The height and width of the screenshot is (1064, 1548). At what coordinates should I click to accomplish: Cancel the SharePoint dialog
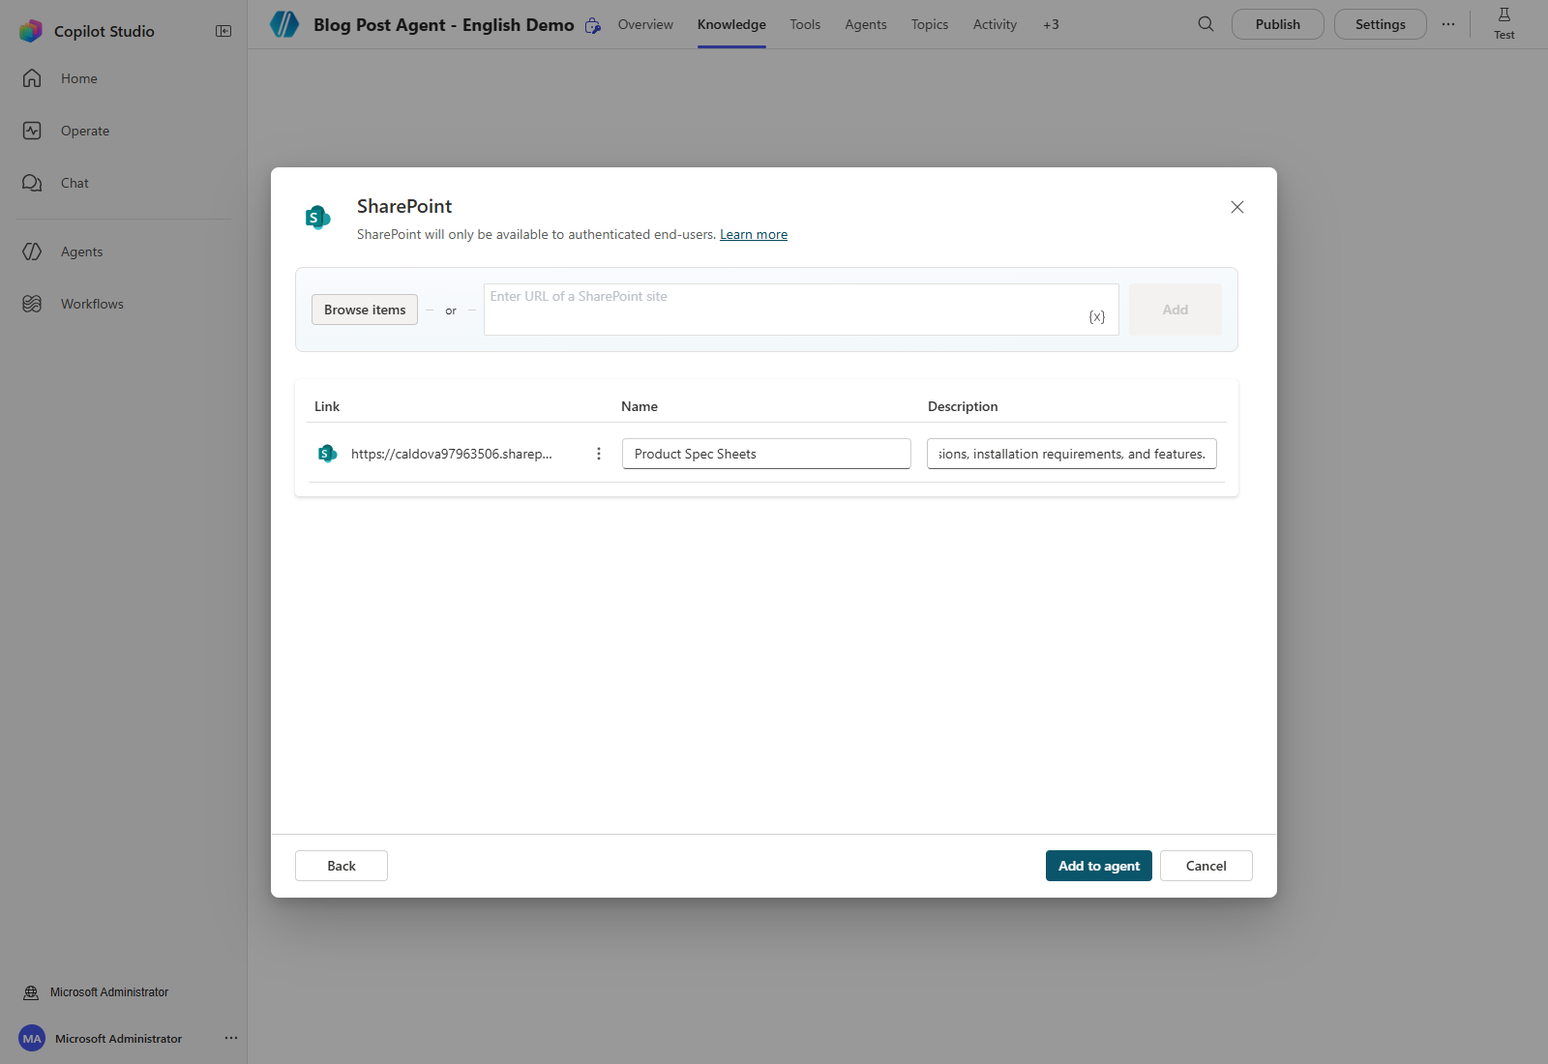click(x=1206, y=866)
